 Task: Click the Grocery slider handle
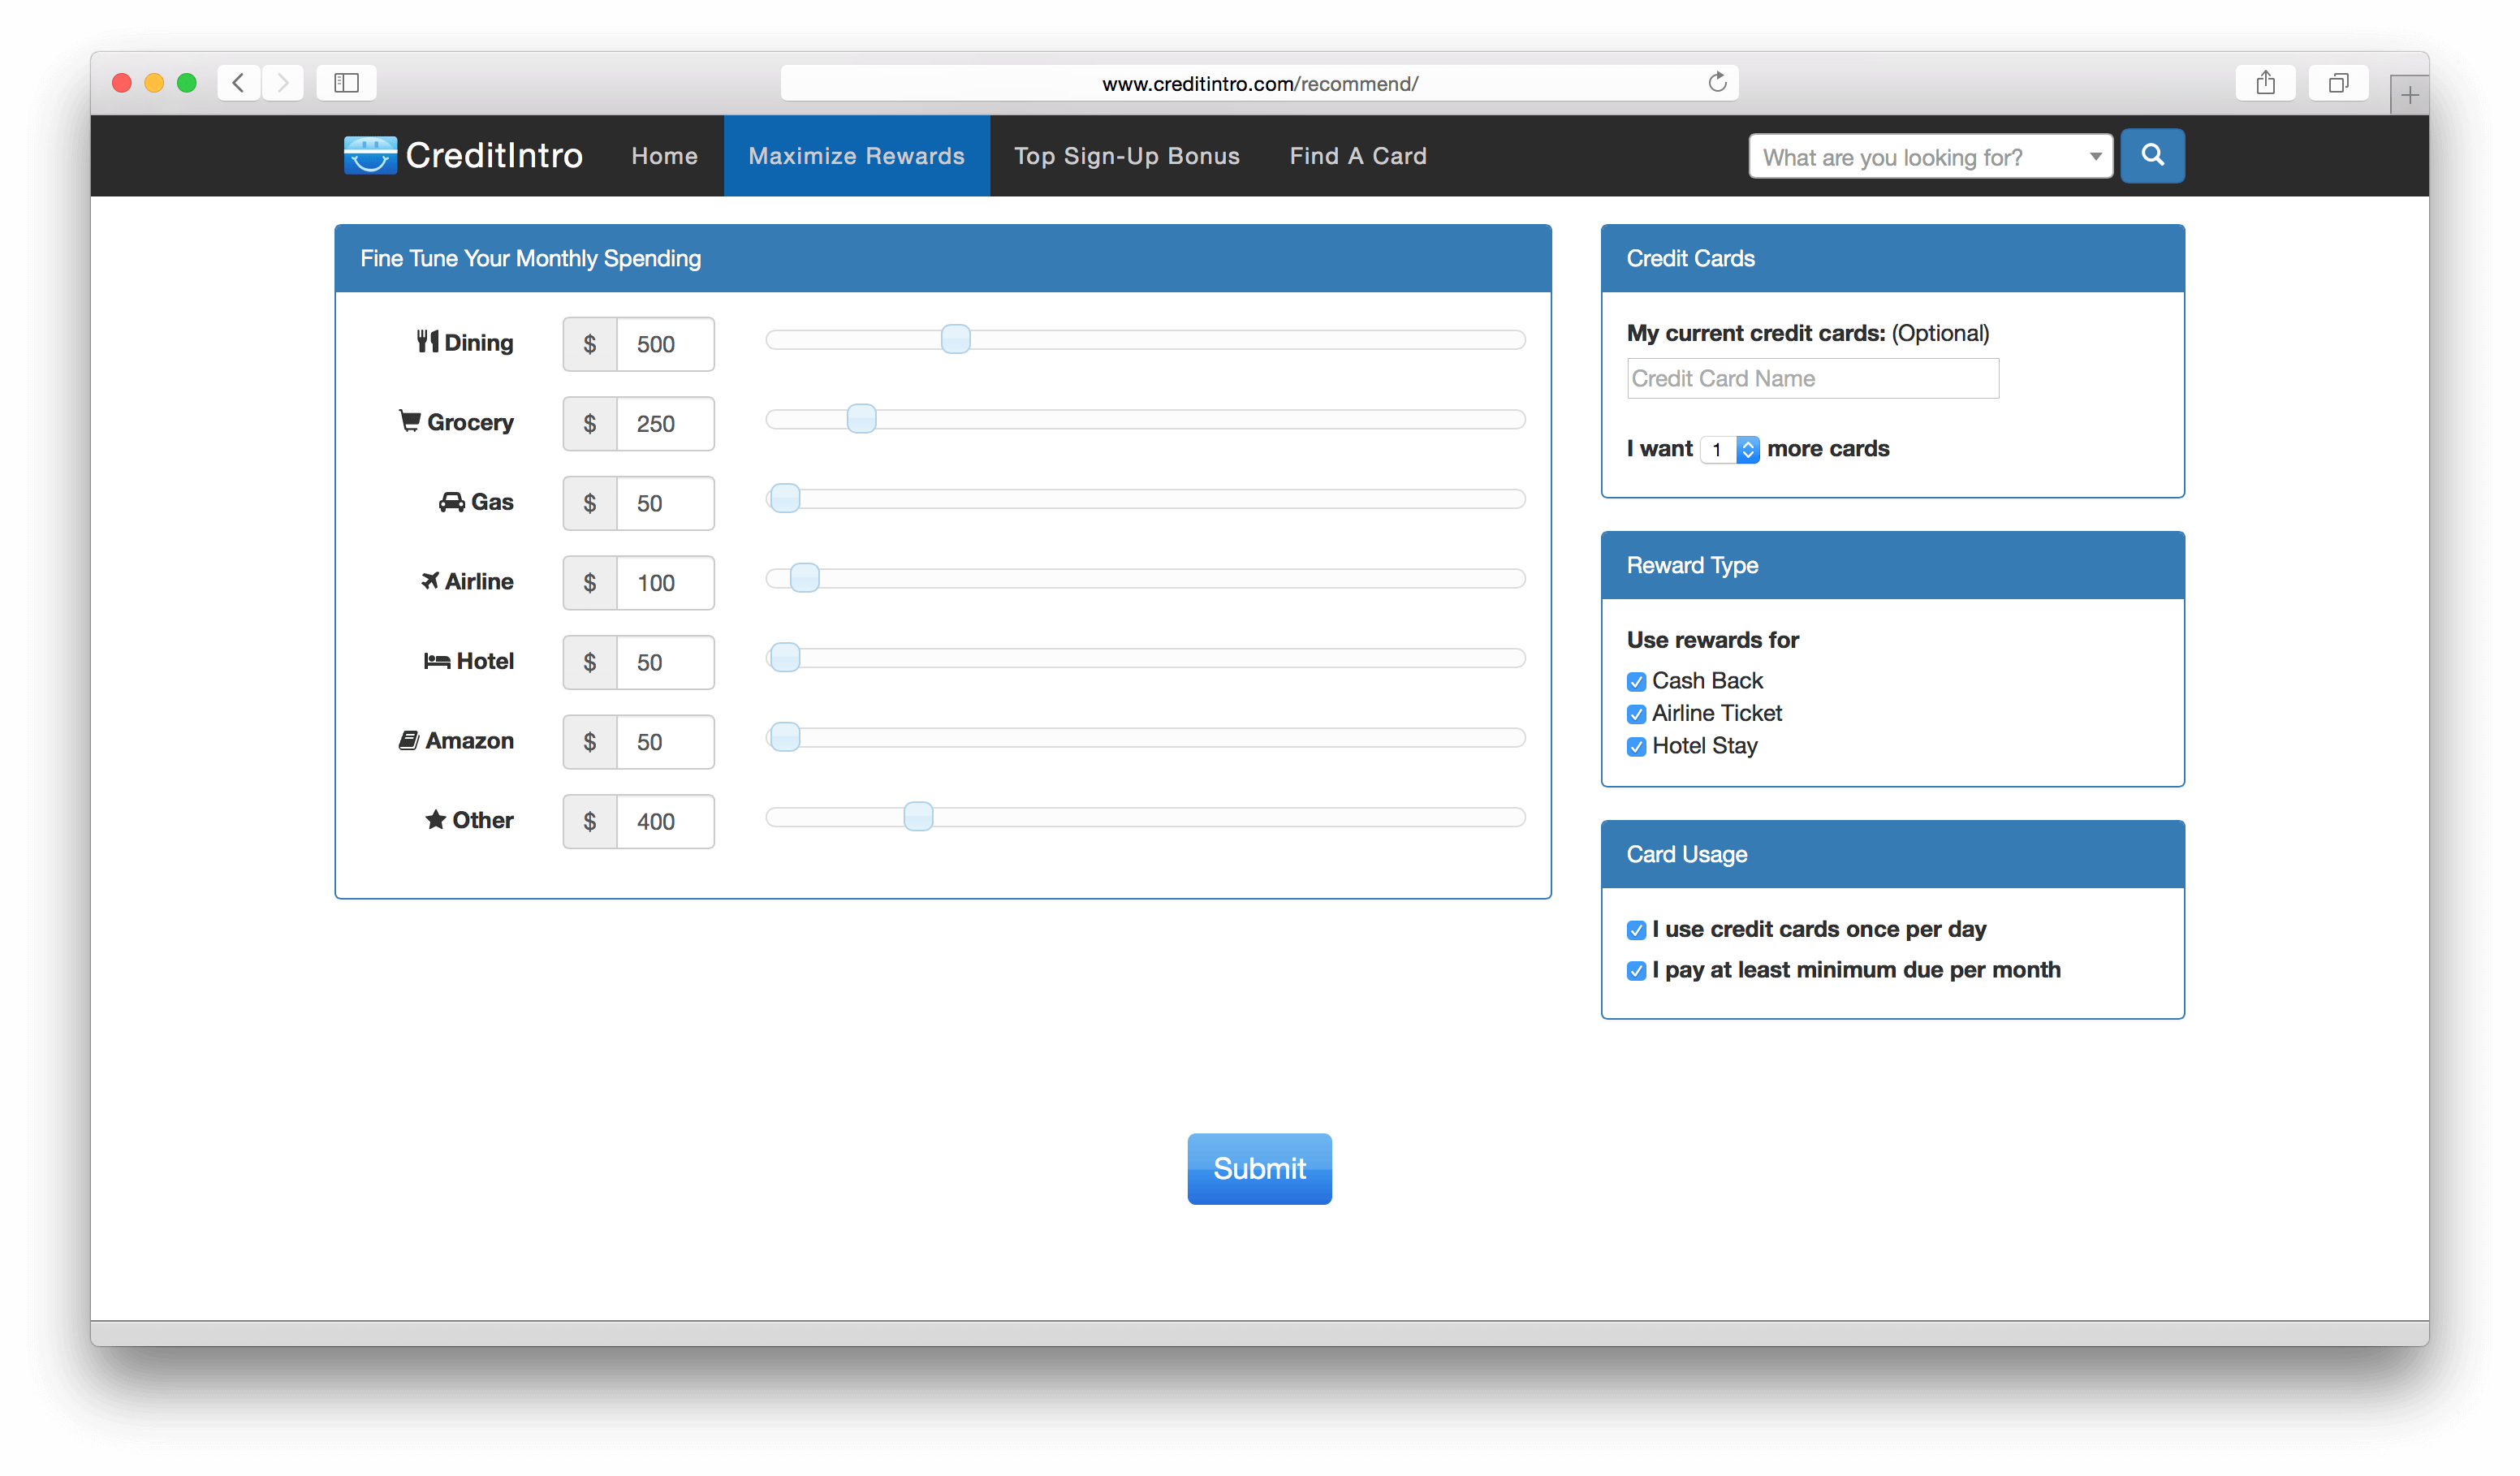coord(861,418)
